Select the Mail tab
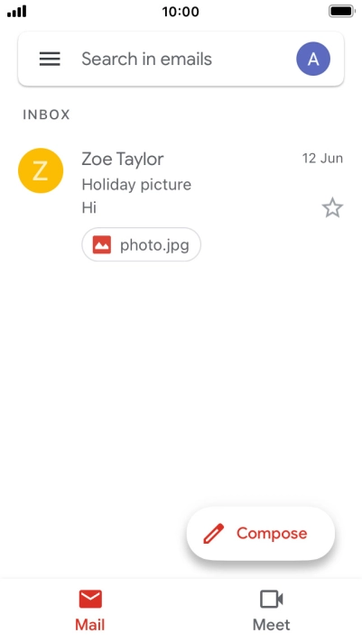The width and height of the screenshot is (362, 642). pos(90,610)
